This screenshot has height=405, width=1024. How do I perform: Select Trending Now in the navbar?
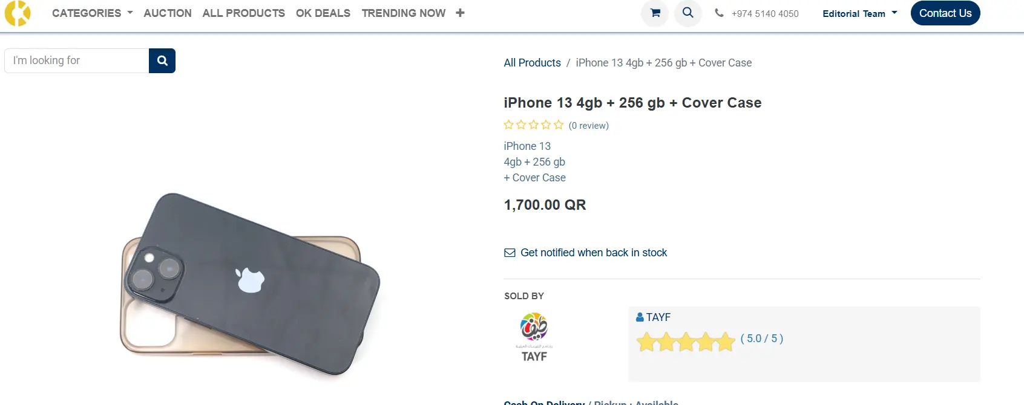point(404,13)
